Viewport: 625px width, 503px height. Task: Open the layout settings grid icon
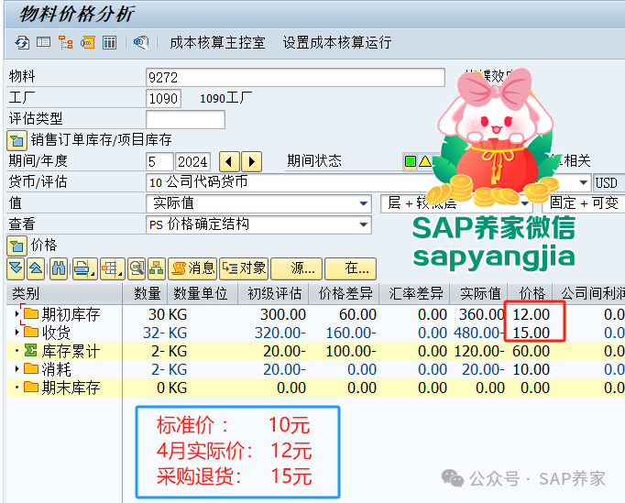pos(113,268)
